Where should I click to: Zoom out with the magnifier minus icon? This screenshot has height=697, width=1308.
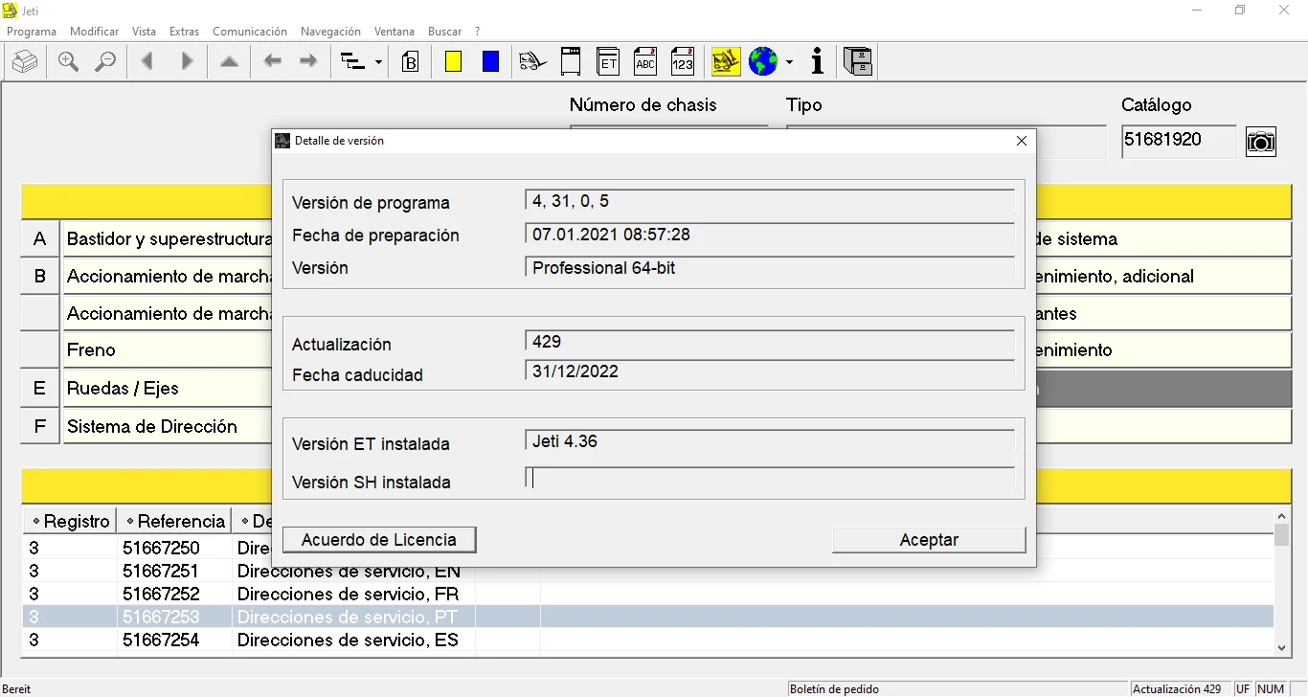click(104, 62)
